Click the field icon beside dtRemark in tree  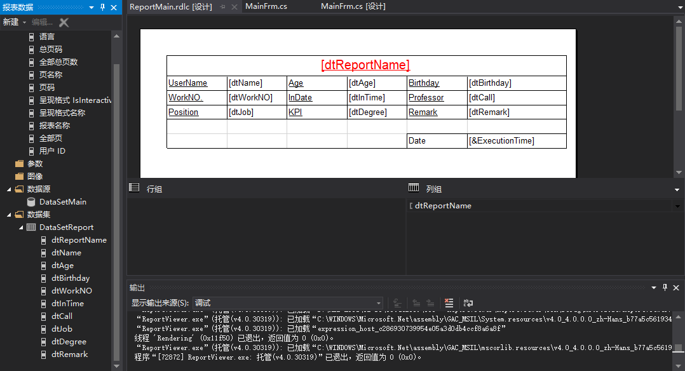click(43, 354)
